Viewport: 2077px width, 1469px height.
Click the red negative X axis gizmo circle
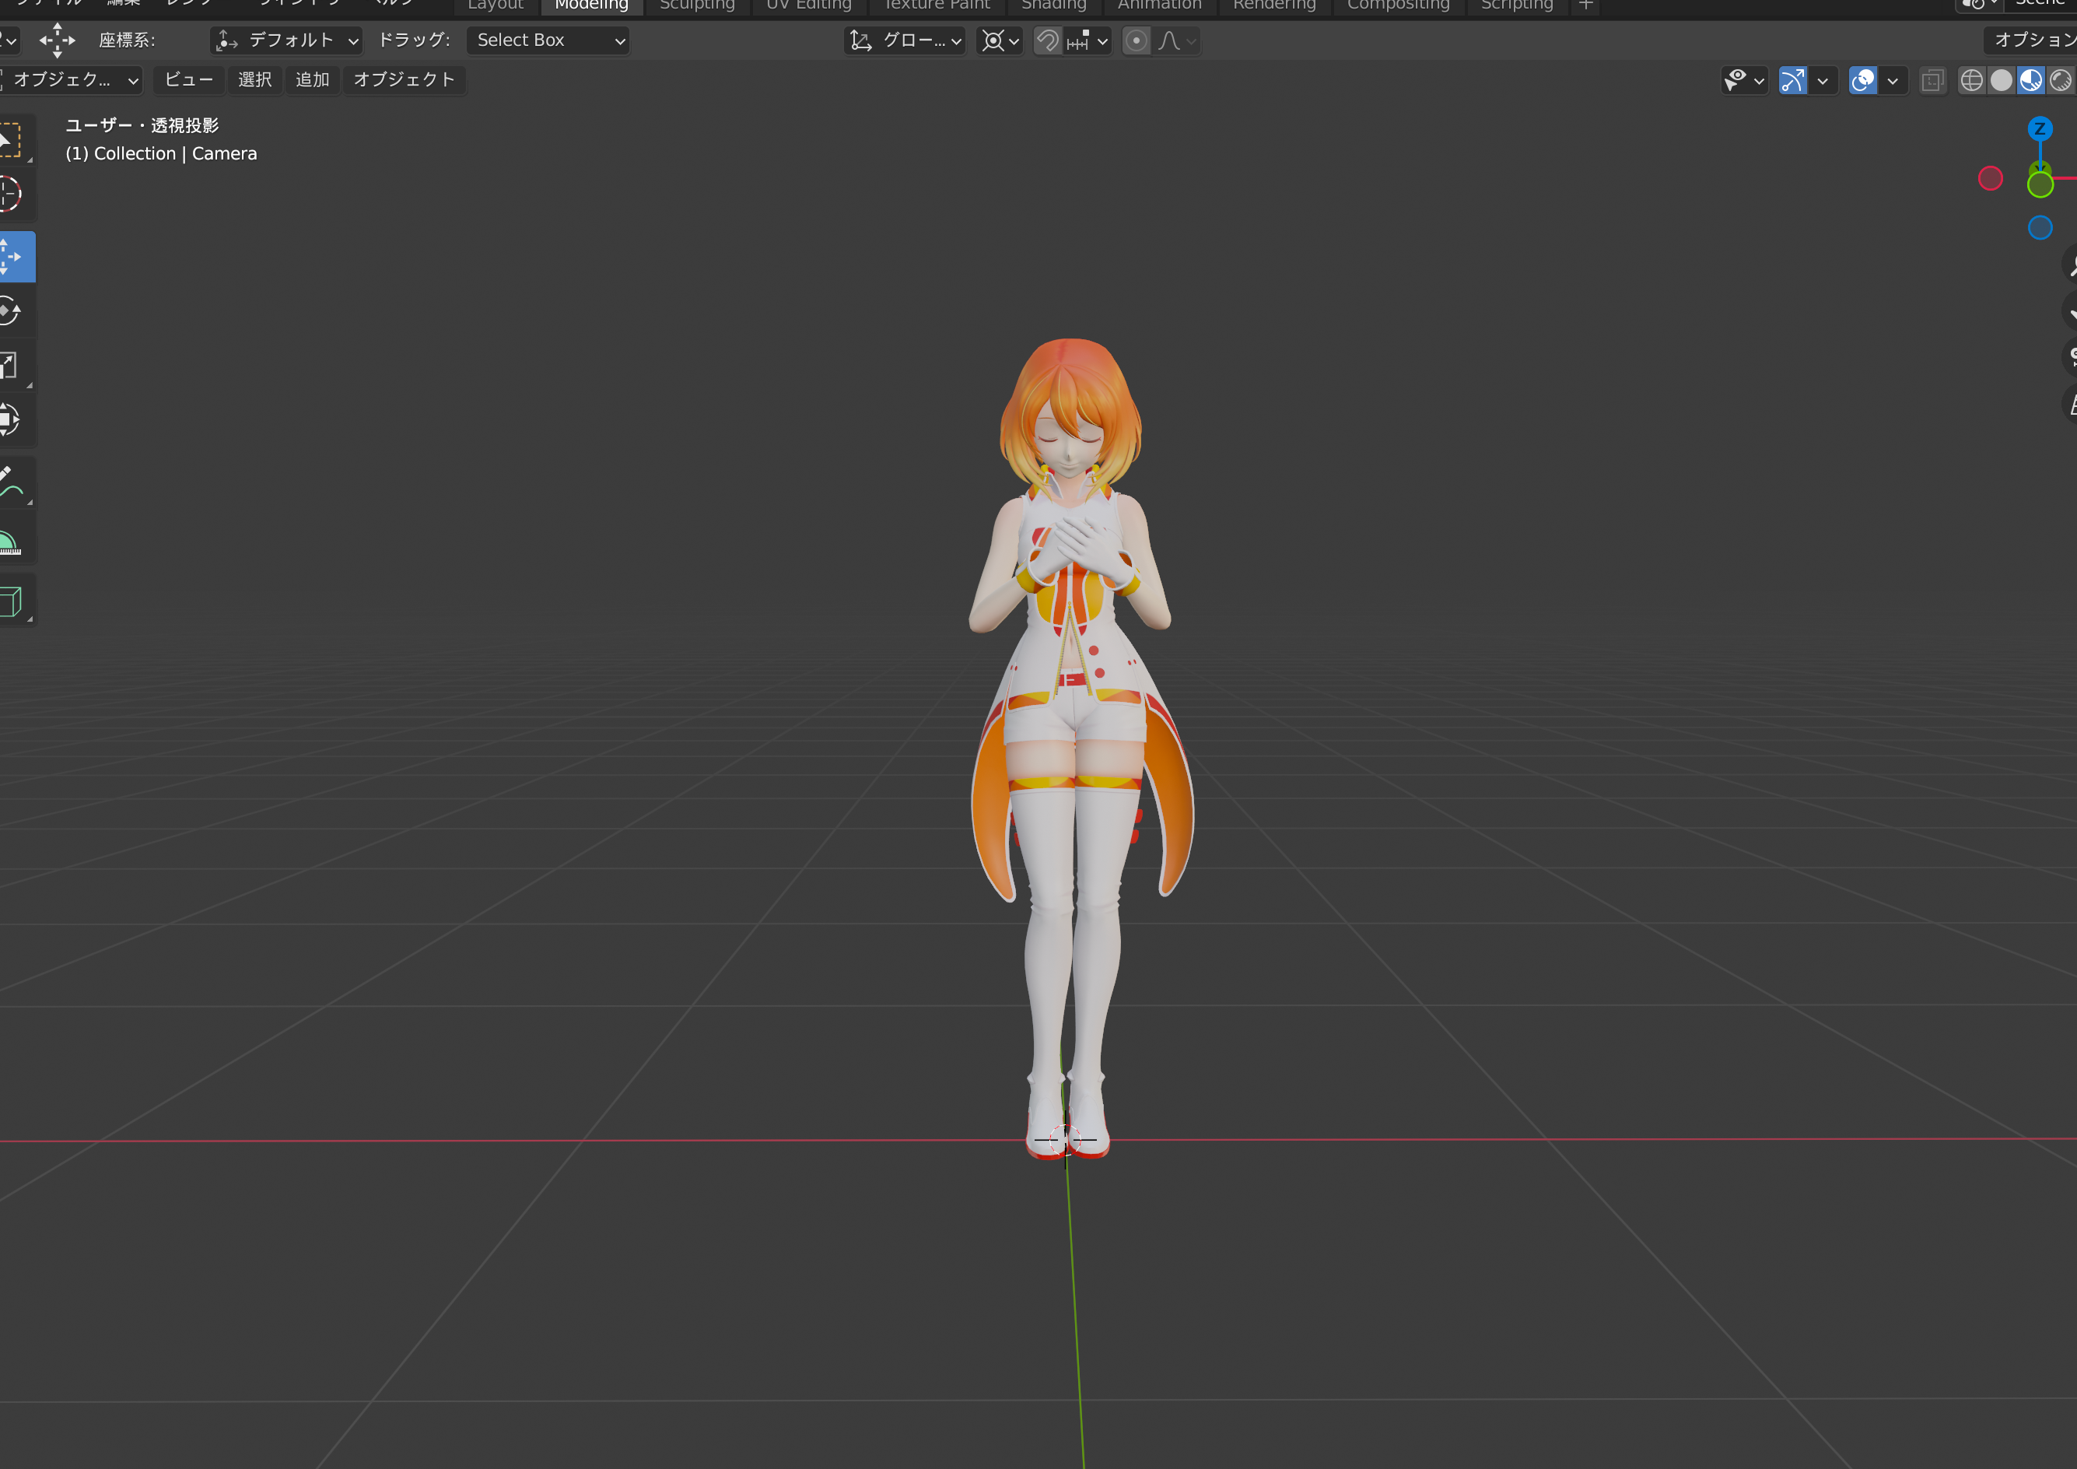coord(1990,178)
